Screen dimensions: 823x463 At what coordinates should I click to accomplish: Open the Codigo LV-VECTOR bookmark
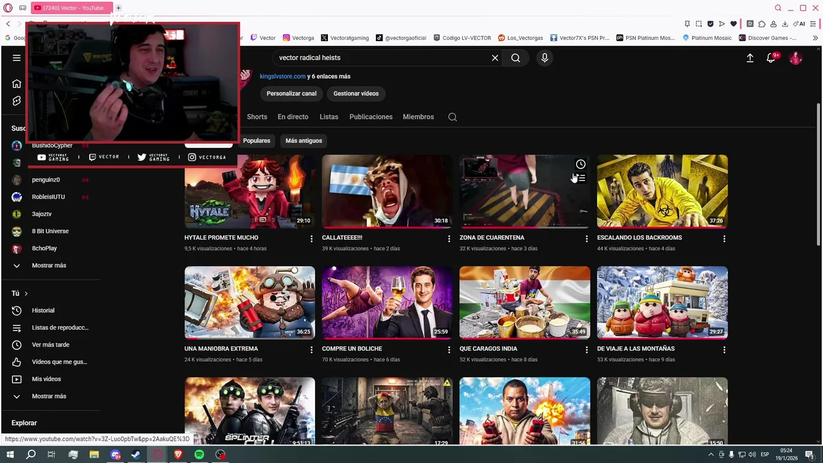(462, 38)
